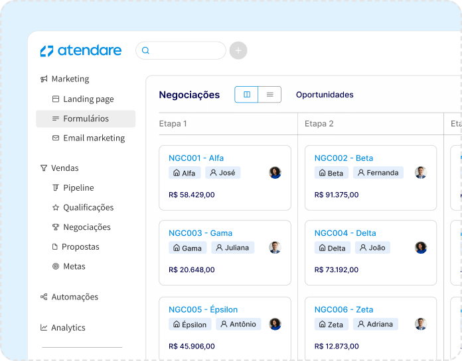Click the Atendare logo

tap(80, 51)
